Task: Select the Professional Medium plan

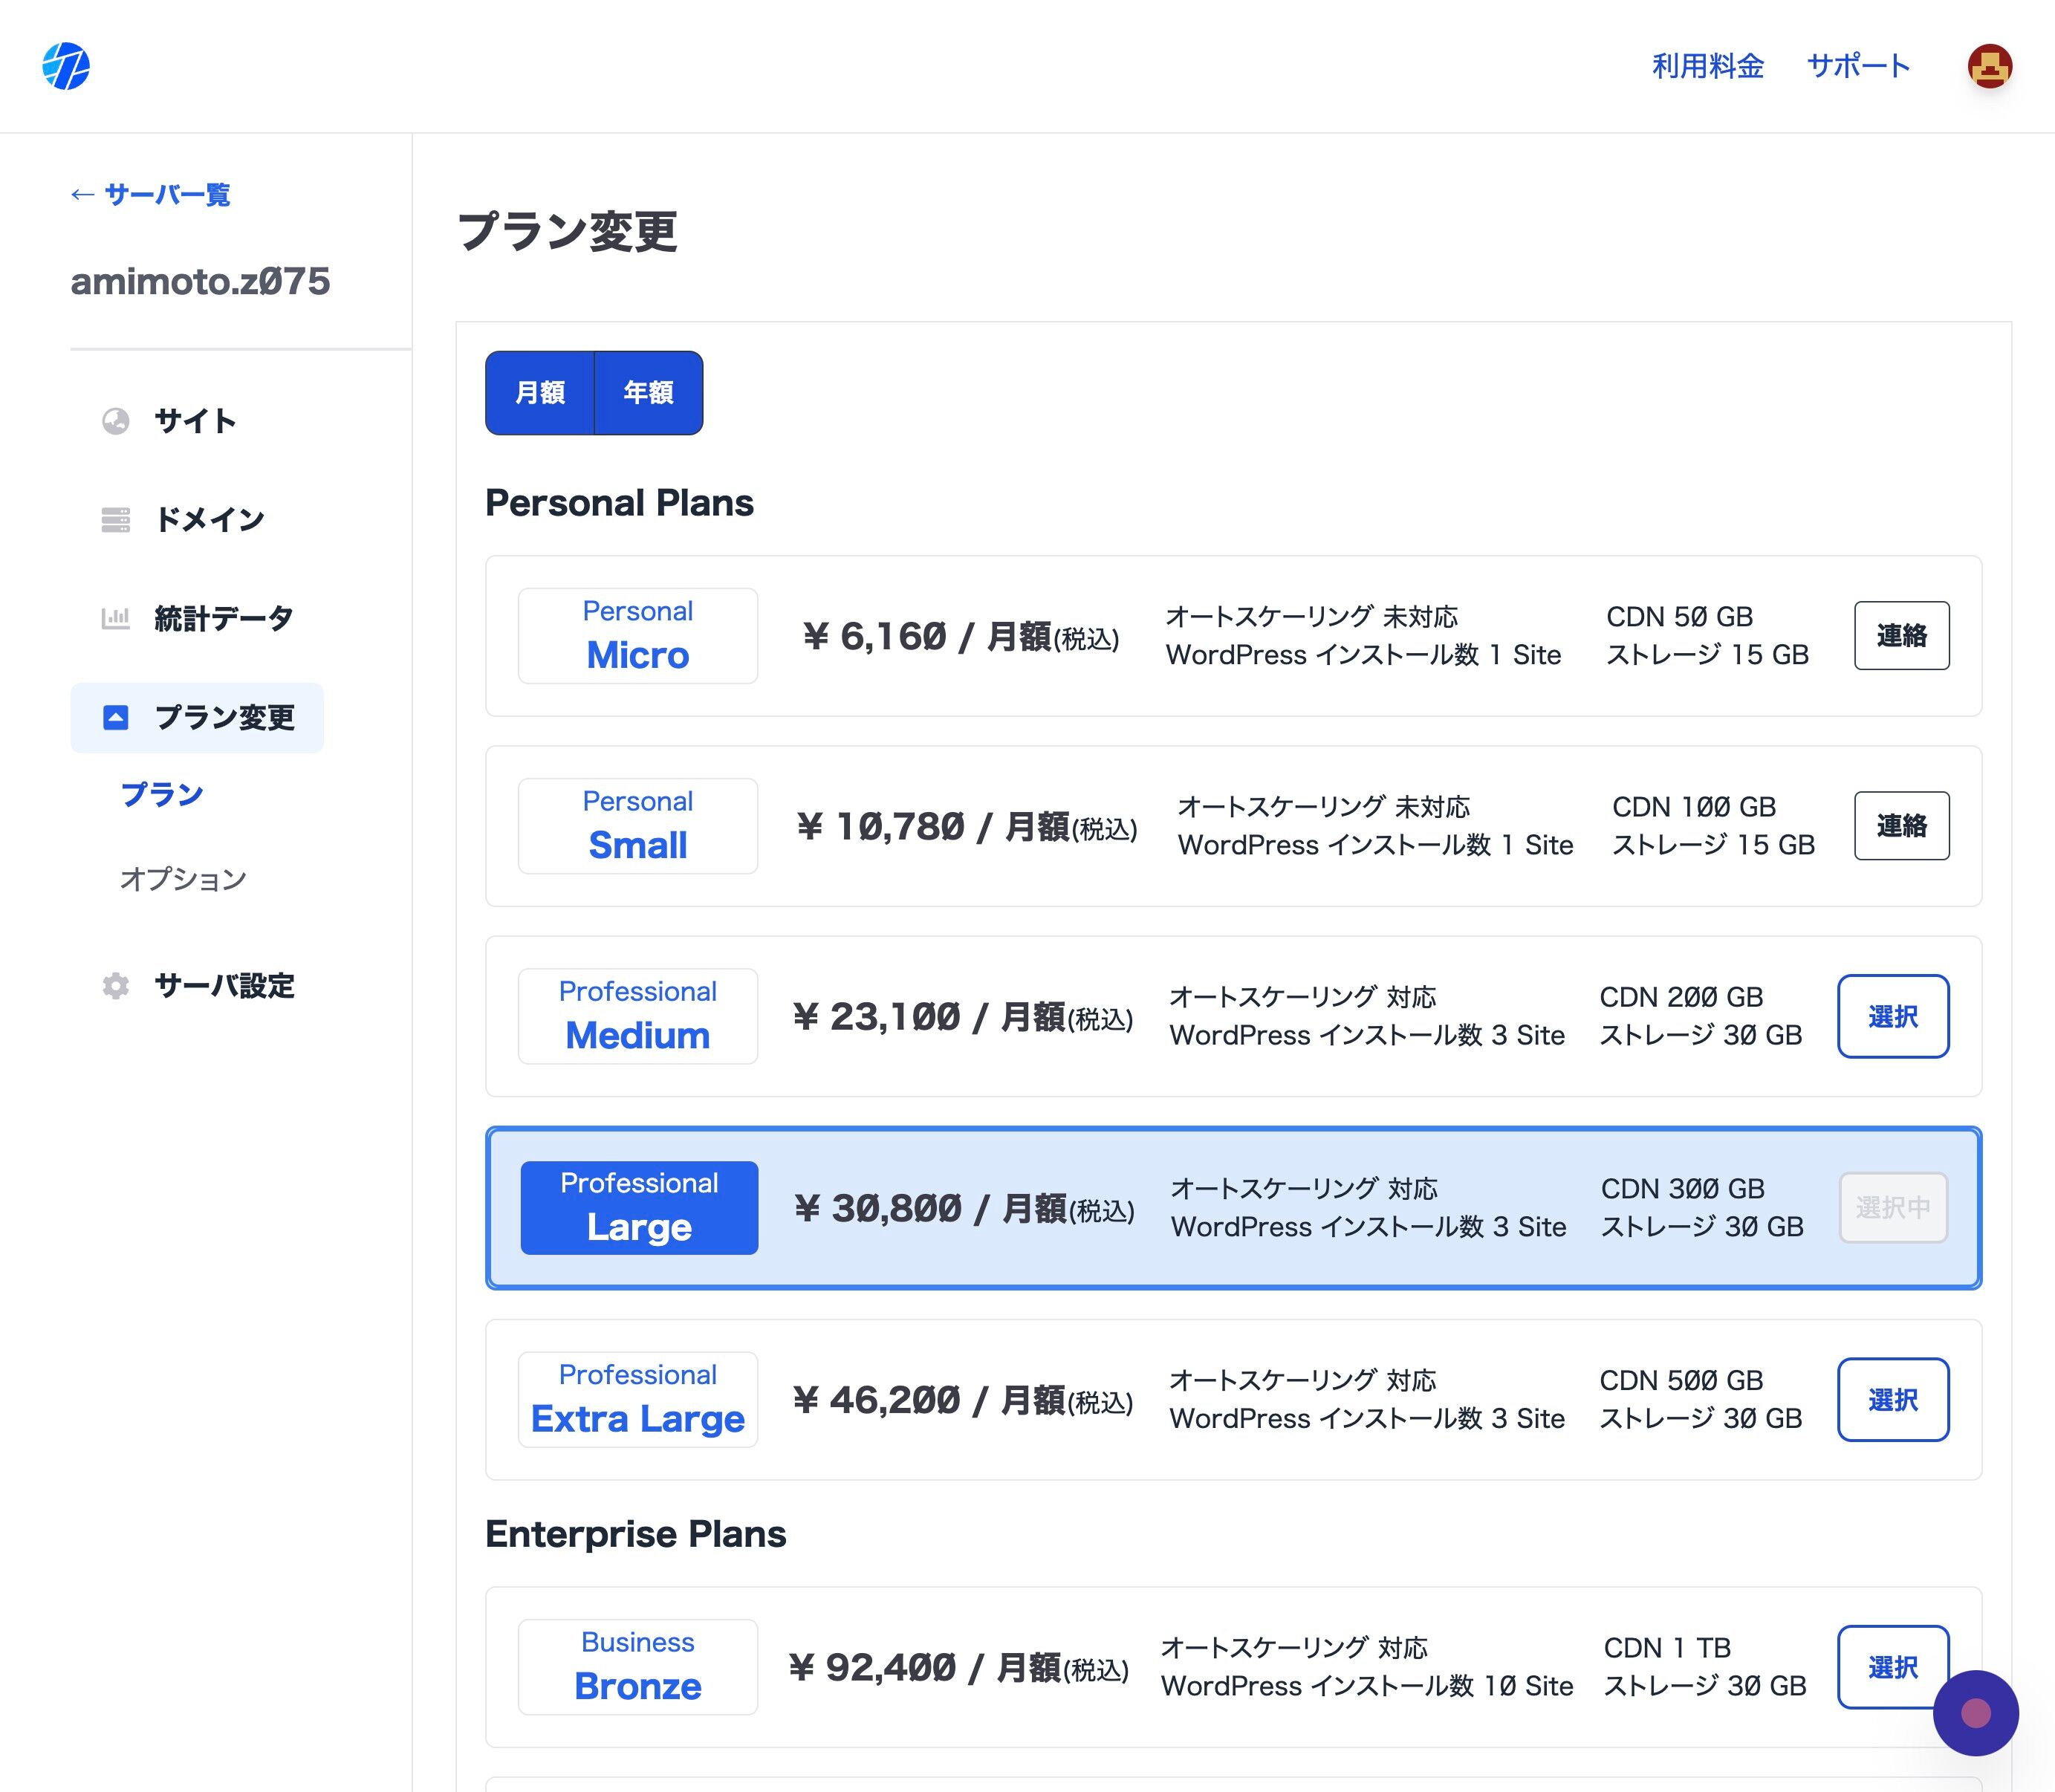Action: tap(1893, 1016)
